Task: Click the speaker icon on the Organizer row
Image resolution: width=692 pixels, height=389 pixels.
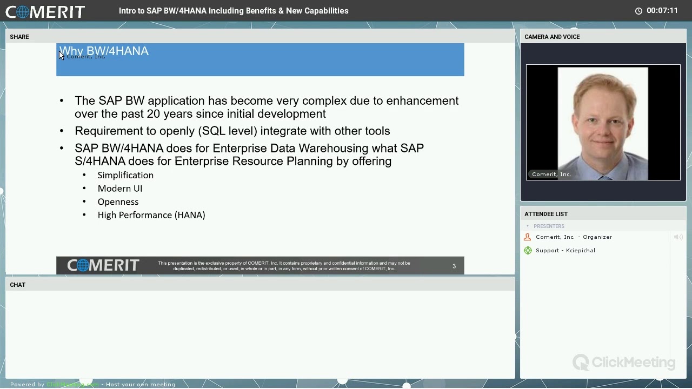Action: pos(678,237)
